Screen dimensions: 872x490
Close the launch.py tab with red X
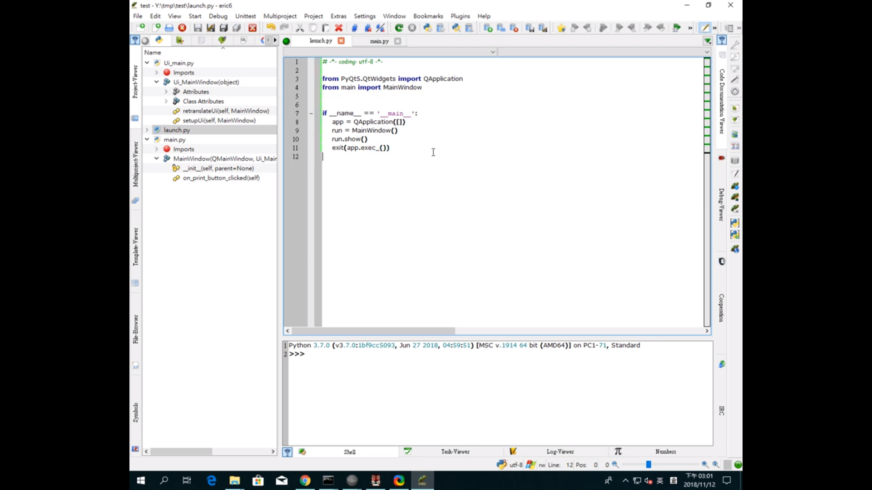[341, 41]
